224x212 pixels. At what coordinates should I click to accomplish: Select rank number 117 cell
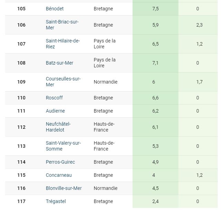click(21, 201)
